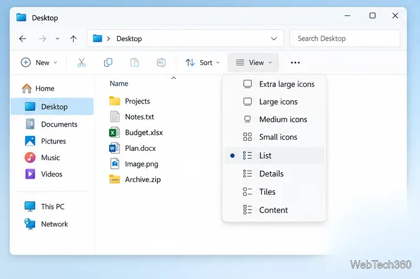The width and height of the screenshot is (420, 279).
Task: Select the Archive.zip file name
Action: [143, 179]
